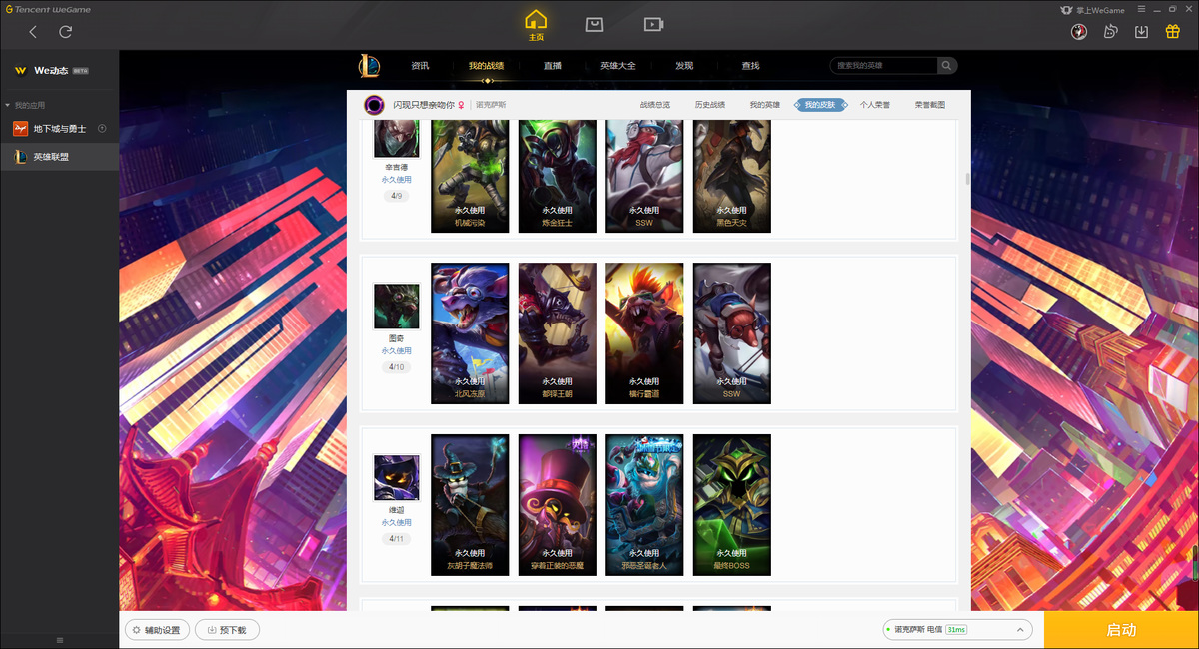
Task: Click the 维迦 champion portrait
Action: [x=397, y=478]
